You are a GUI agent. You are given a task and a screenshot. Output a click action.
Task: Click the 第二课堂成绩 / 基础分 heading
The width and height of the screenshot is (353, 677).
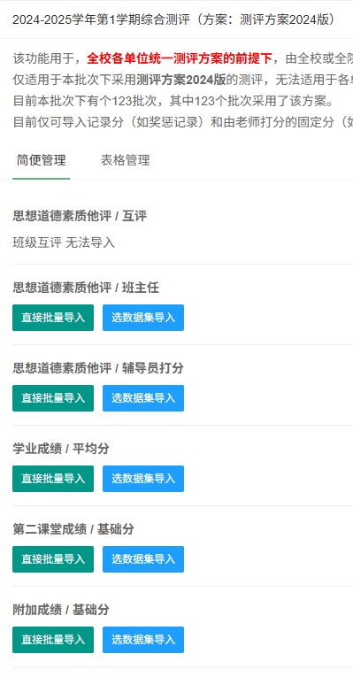73,529
